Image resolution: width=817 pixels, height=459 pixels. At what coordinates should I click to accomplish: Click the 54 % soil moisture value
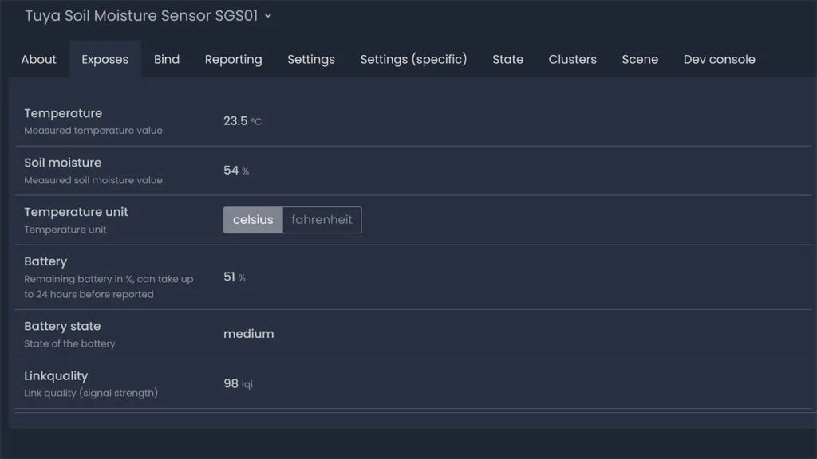click(x=236, y=171)
